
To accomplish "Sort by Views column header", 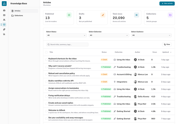I will pos(155,52).
